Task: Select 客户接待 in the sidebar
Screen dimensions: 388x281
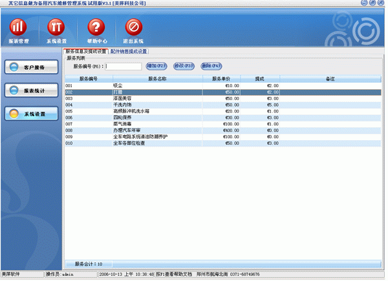Action: tap(29, 67)
